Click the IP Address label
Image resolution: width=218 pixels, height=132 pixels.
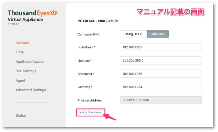tap(85, 47)
